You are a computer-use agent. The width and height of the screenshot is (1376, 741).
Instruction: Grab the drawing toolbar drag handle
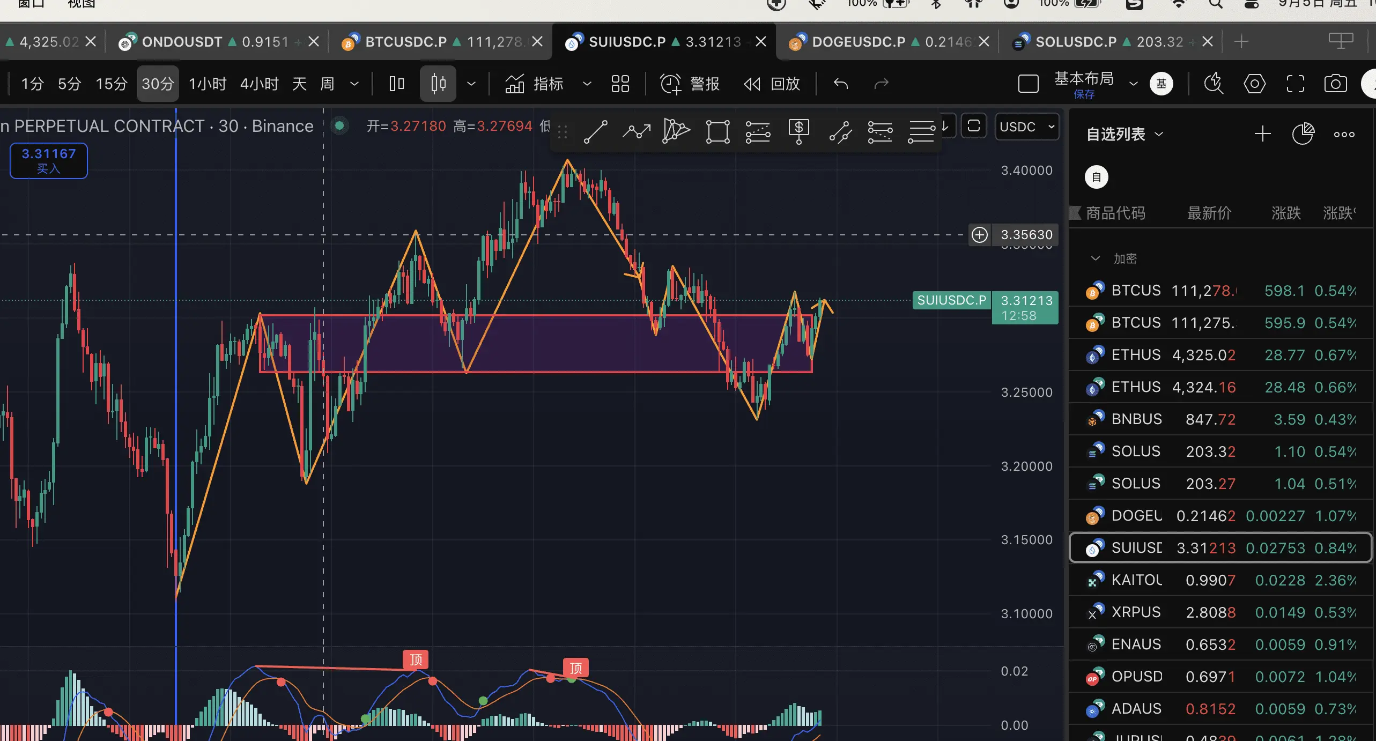point(562,132)
